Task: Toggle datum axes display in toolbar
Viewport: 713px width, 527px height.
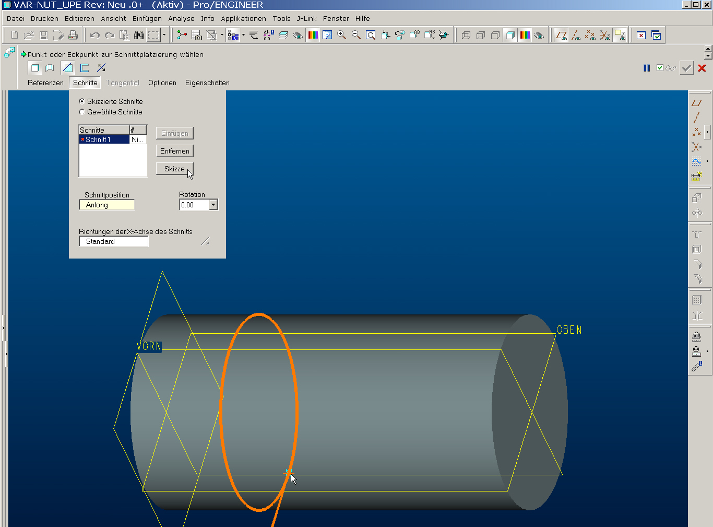Action: click(576, 35)
